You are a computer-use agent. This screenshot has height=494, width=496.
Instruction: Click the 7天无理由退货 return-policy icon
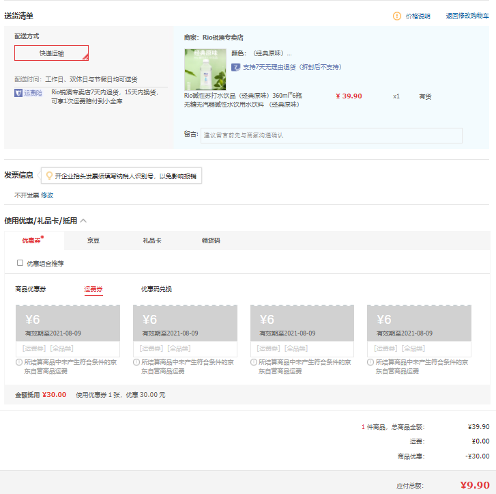pos(235,67)
